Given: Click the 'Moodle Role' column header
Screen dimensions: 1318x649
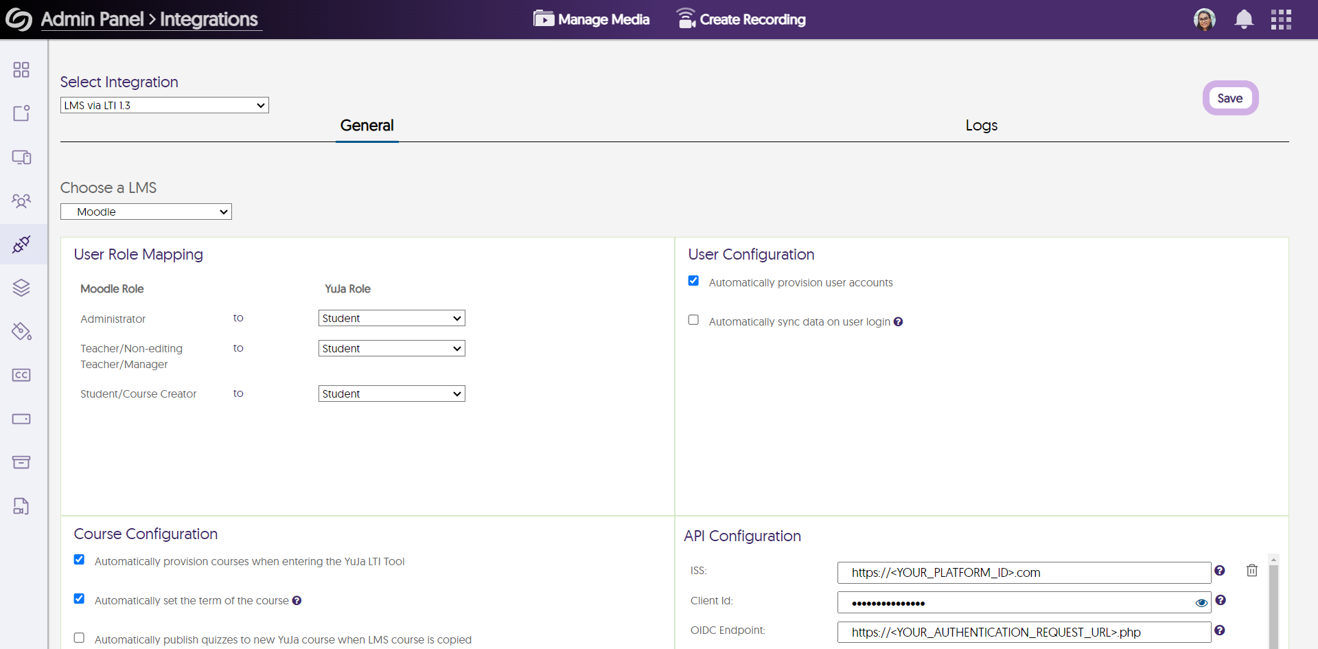Looking at the screenshot, I should click(112, 288).
